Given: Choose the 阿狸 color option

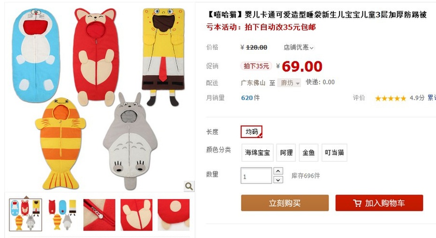Looking at the screenshot, I should tap(286, 152).
